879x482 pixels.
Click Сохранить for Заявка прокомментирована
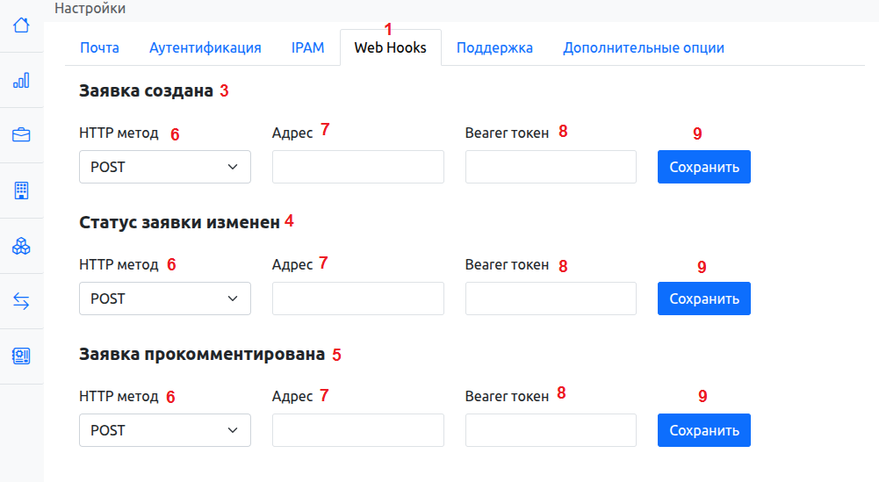point(703,430)
